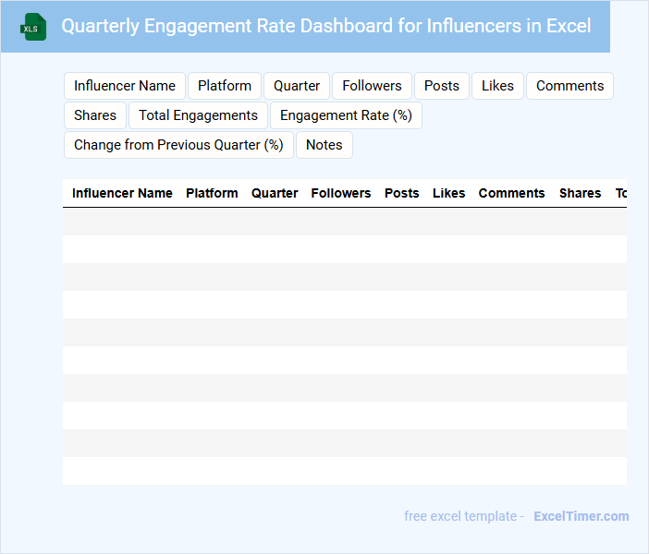Click the Followers column header in table
Image resolution: width=649 pixels, height=554 pixels.
[x=341, y=193]
